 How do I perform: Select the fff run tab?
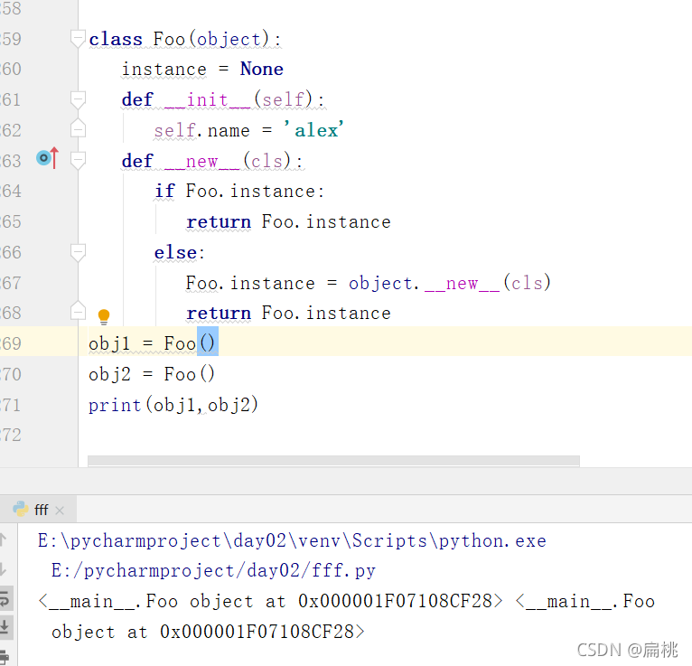coord(41,510)
